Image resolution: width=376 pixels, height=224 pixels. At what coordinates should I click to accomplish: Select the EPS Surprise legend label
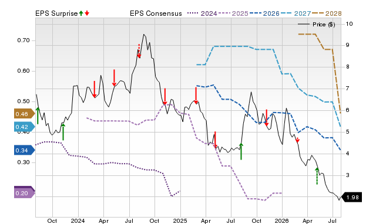pyautogui.click(x=56, y=13)
